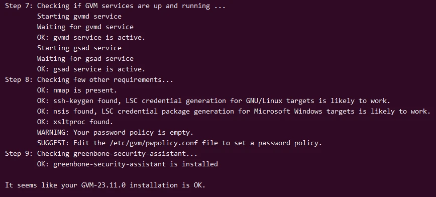Screen dimensions: 436x197
Task: Click the WARNING password policy is empty line
Action: (x=115, y=133)
